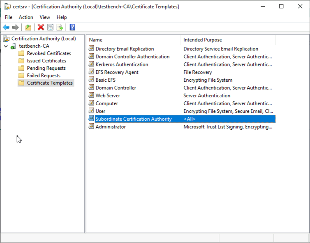The image size is (310, 243).
Task: Click the Subordinate Certification Authority template icon
Action: tap(91, 119)
